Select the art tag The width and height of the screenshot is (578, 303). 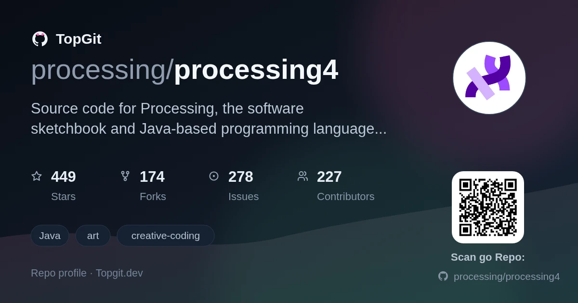pyautogui.click(x=93, y=236)
